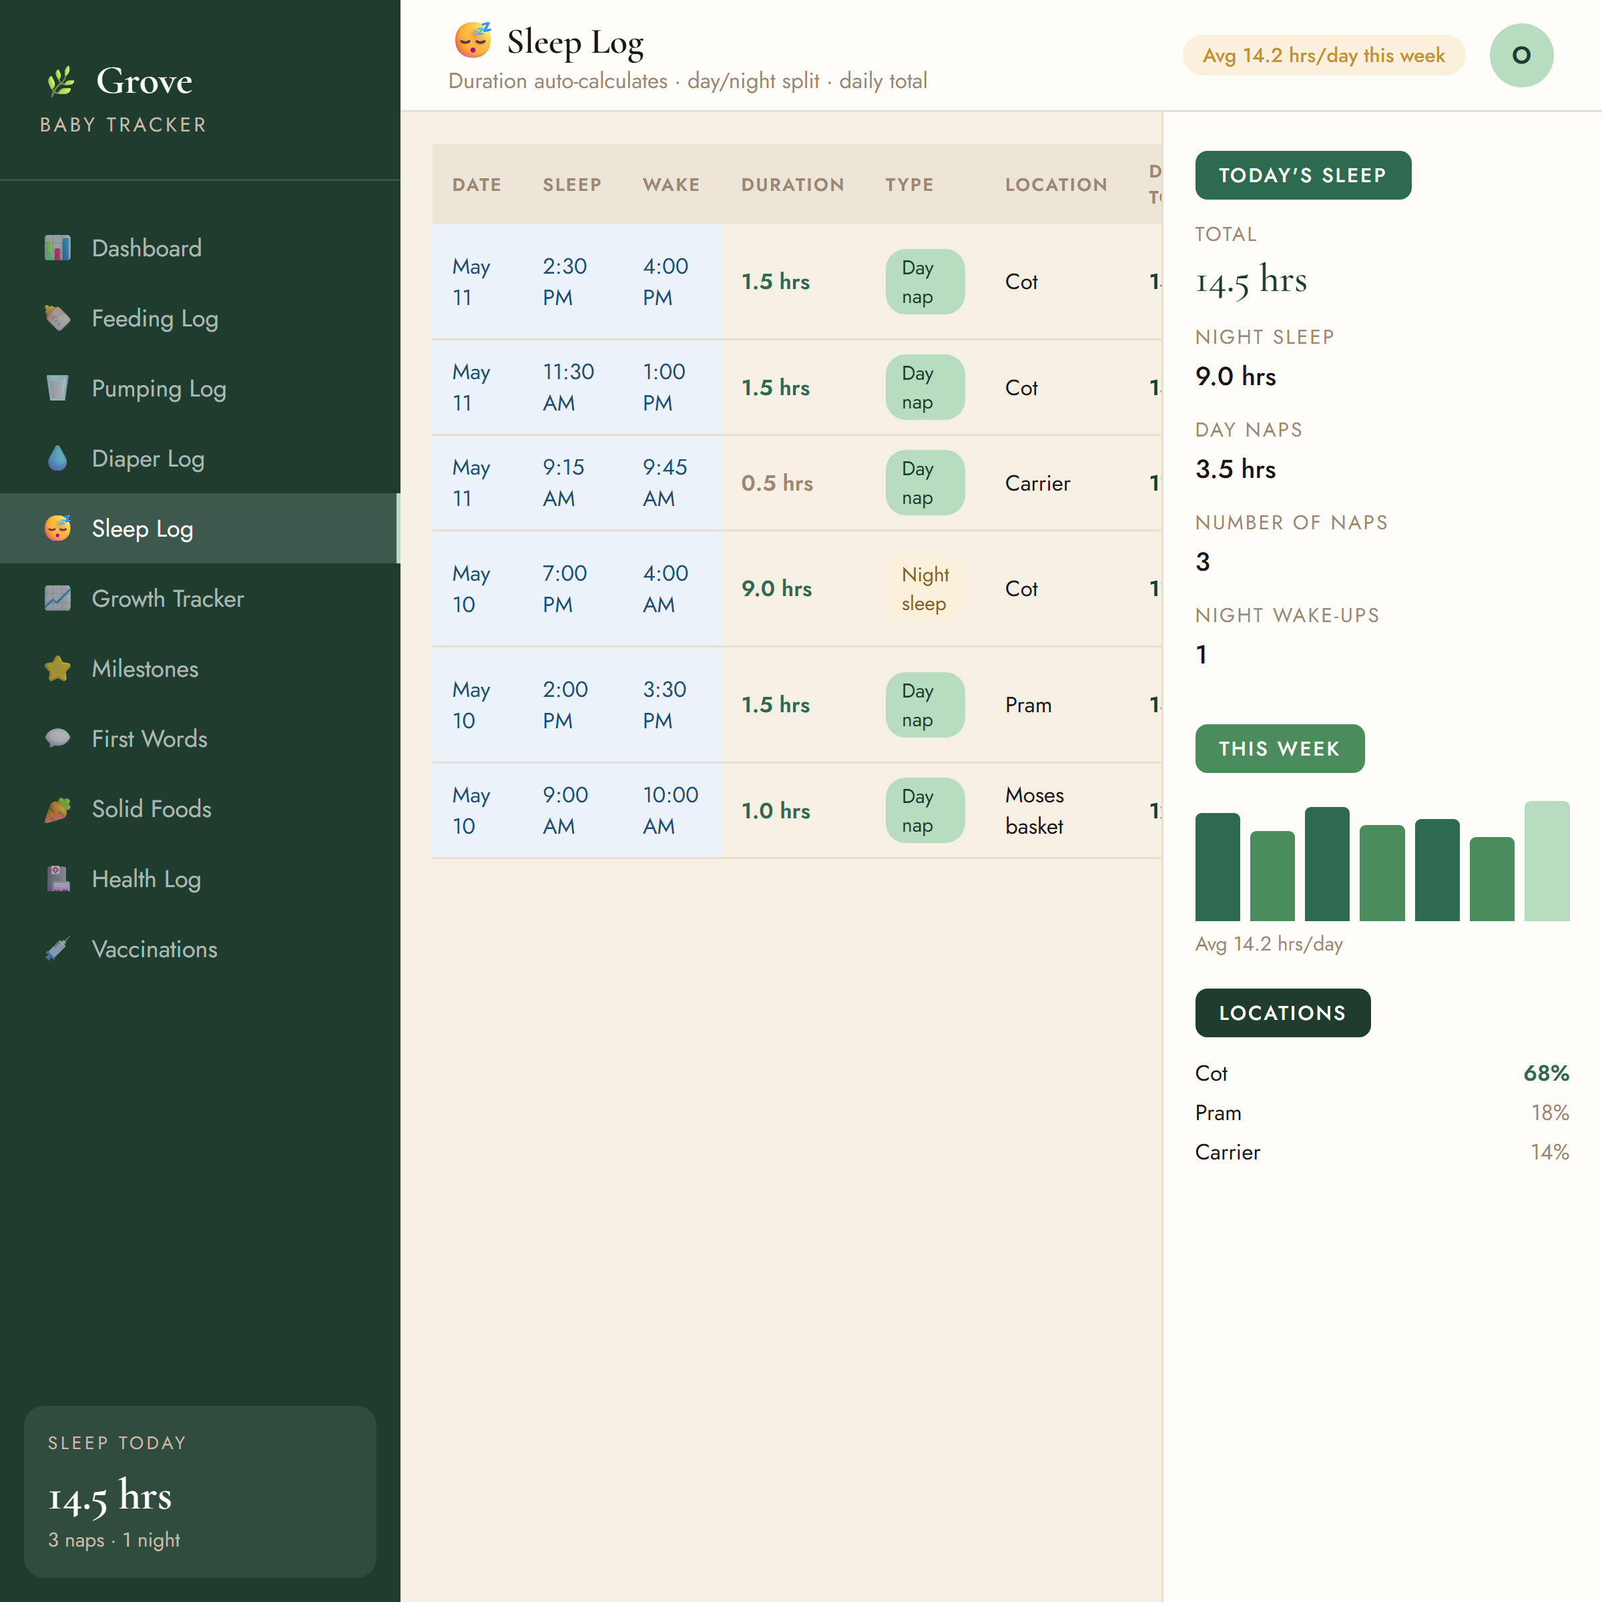This screenshot has height=1602, width=1602.
Task: Click the 10:00 AM wake time cell
Action: [x=671, y=810]
